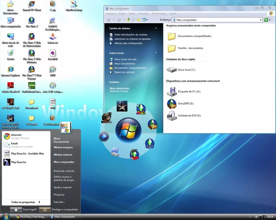Click the large Windows orb in circle dock
276x220 pixels.
tap(128, 130)
